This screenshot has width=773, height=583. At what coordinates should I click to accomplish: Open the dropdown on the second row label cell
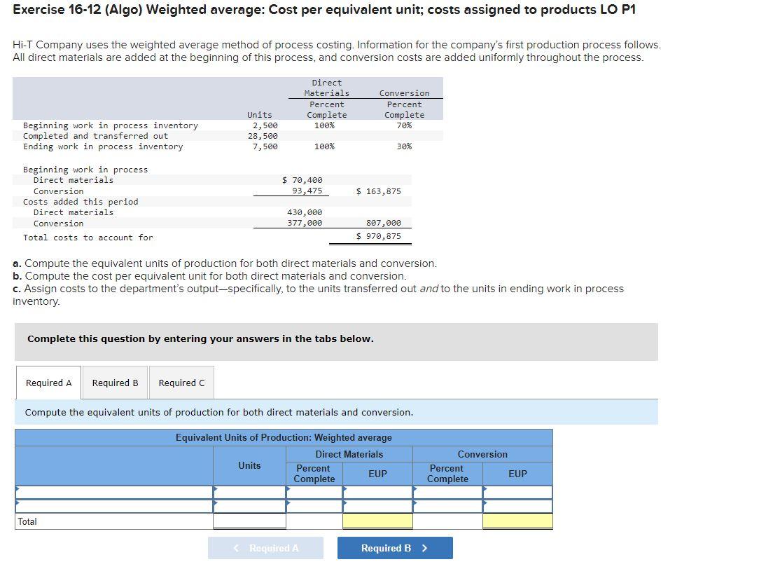112,506
